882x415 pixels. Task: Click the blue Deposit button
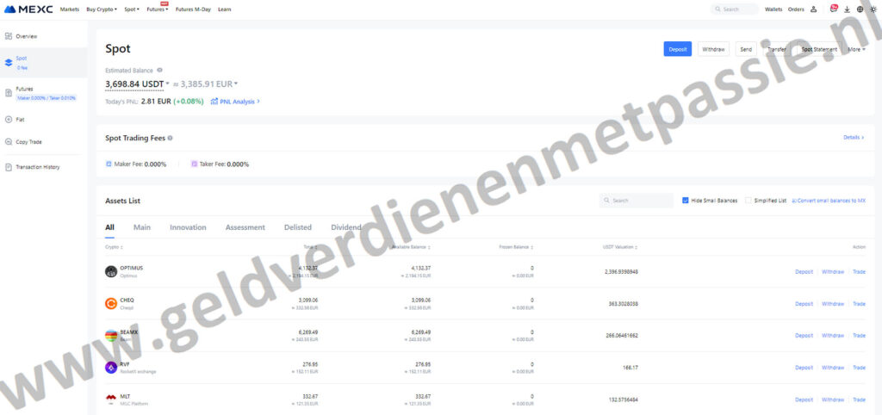(677, 49)
